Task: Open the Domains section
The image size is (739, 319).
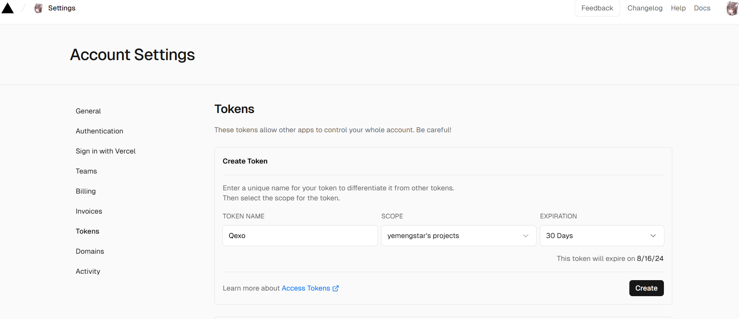Action: (x=90, y=251)
